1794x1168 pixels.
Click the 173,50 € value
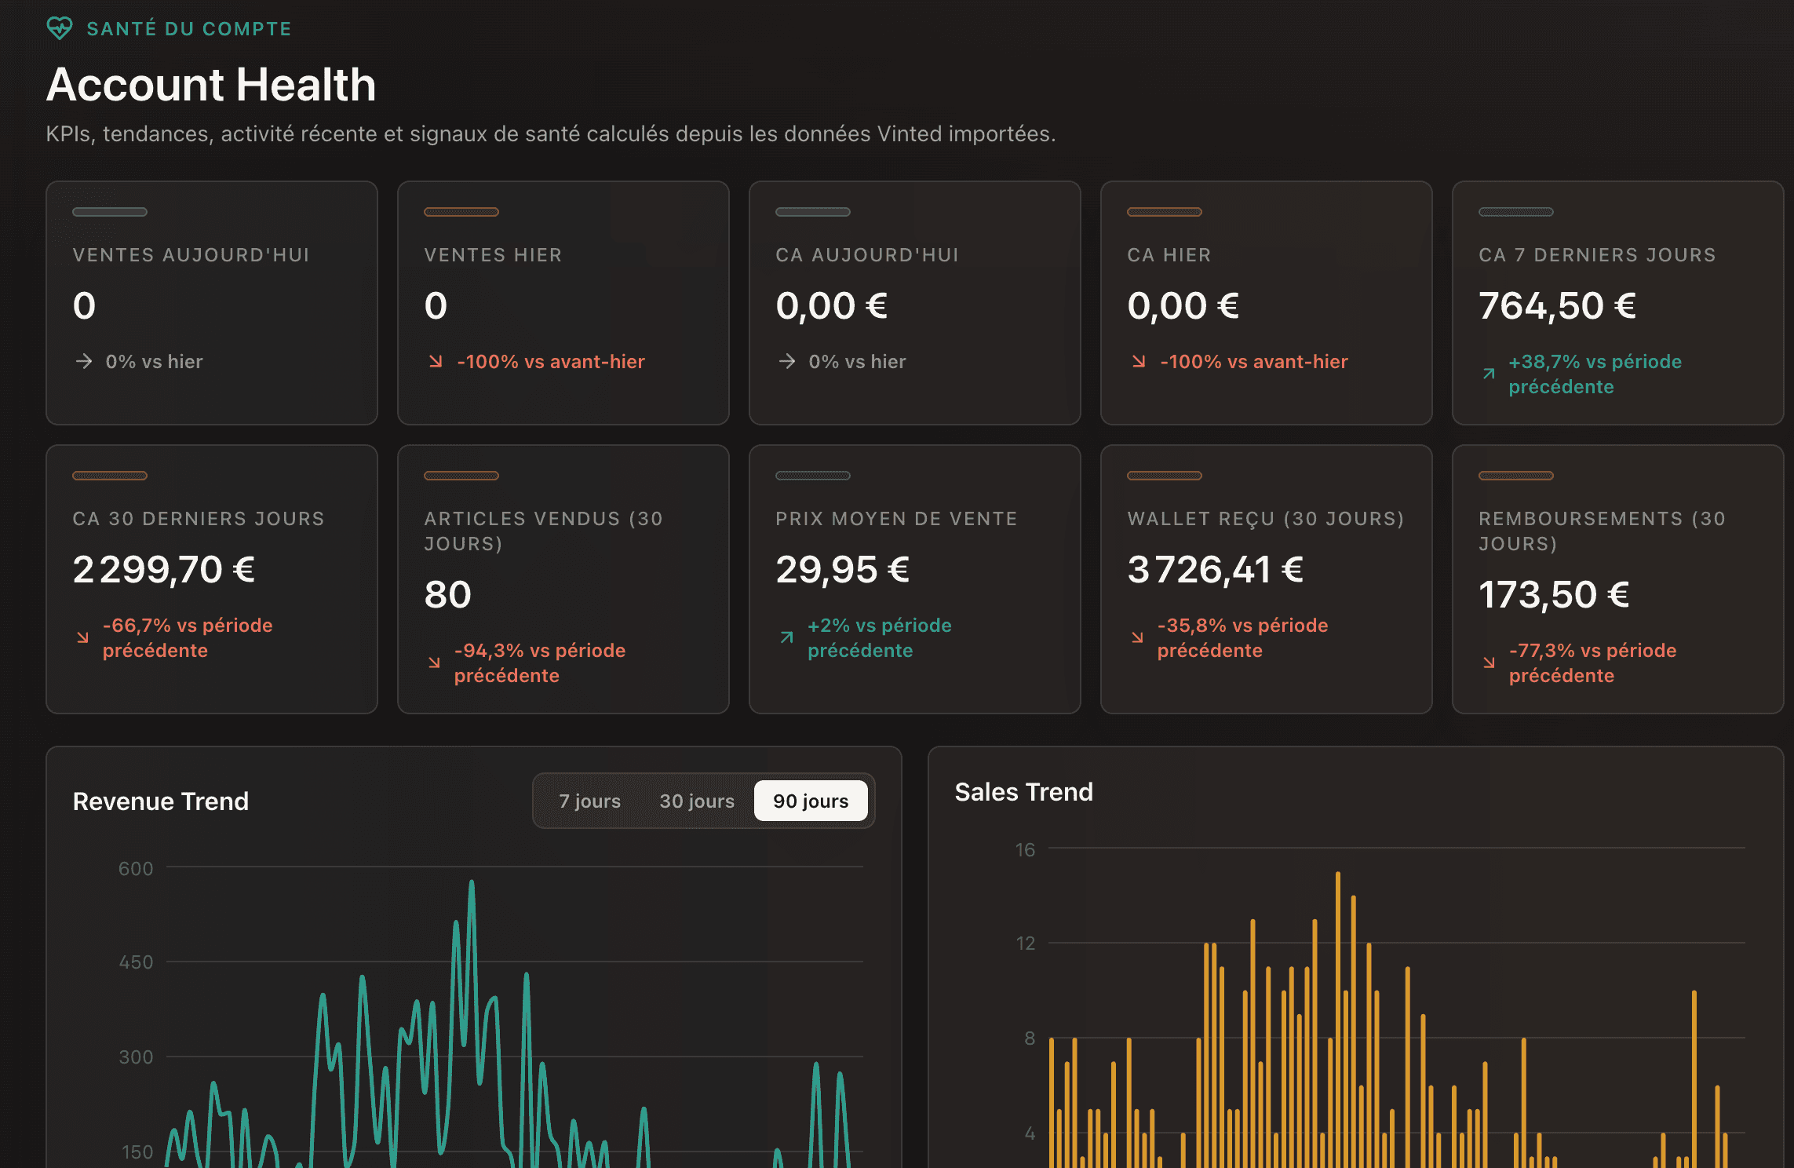click(1554, 595)
